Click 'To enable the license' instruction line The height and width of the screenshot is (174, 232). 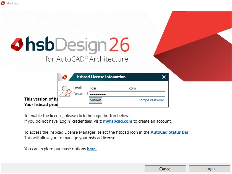(77, 116)
